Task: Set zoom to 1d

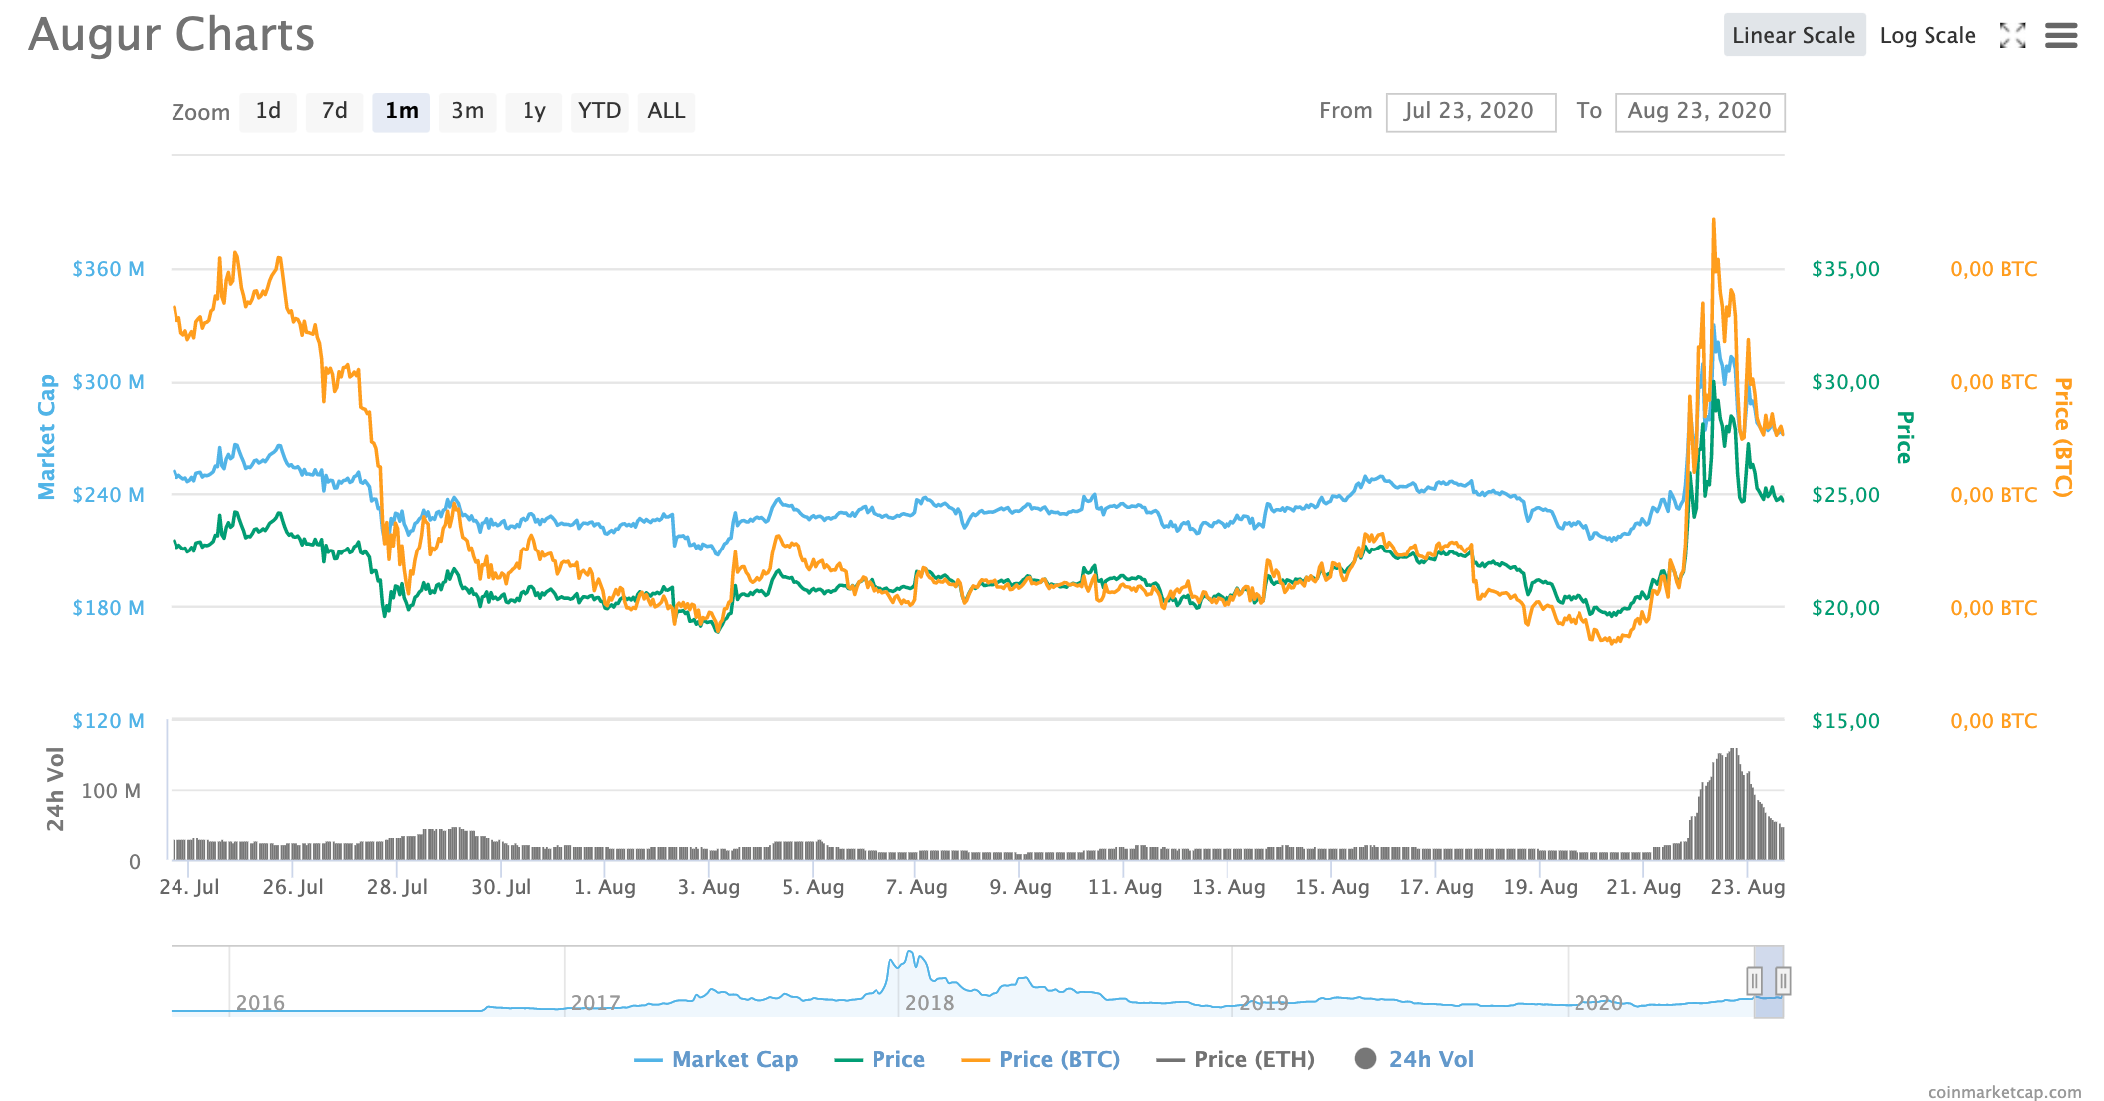Action: [268, 111]
